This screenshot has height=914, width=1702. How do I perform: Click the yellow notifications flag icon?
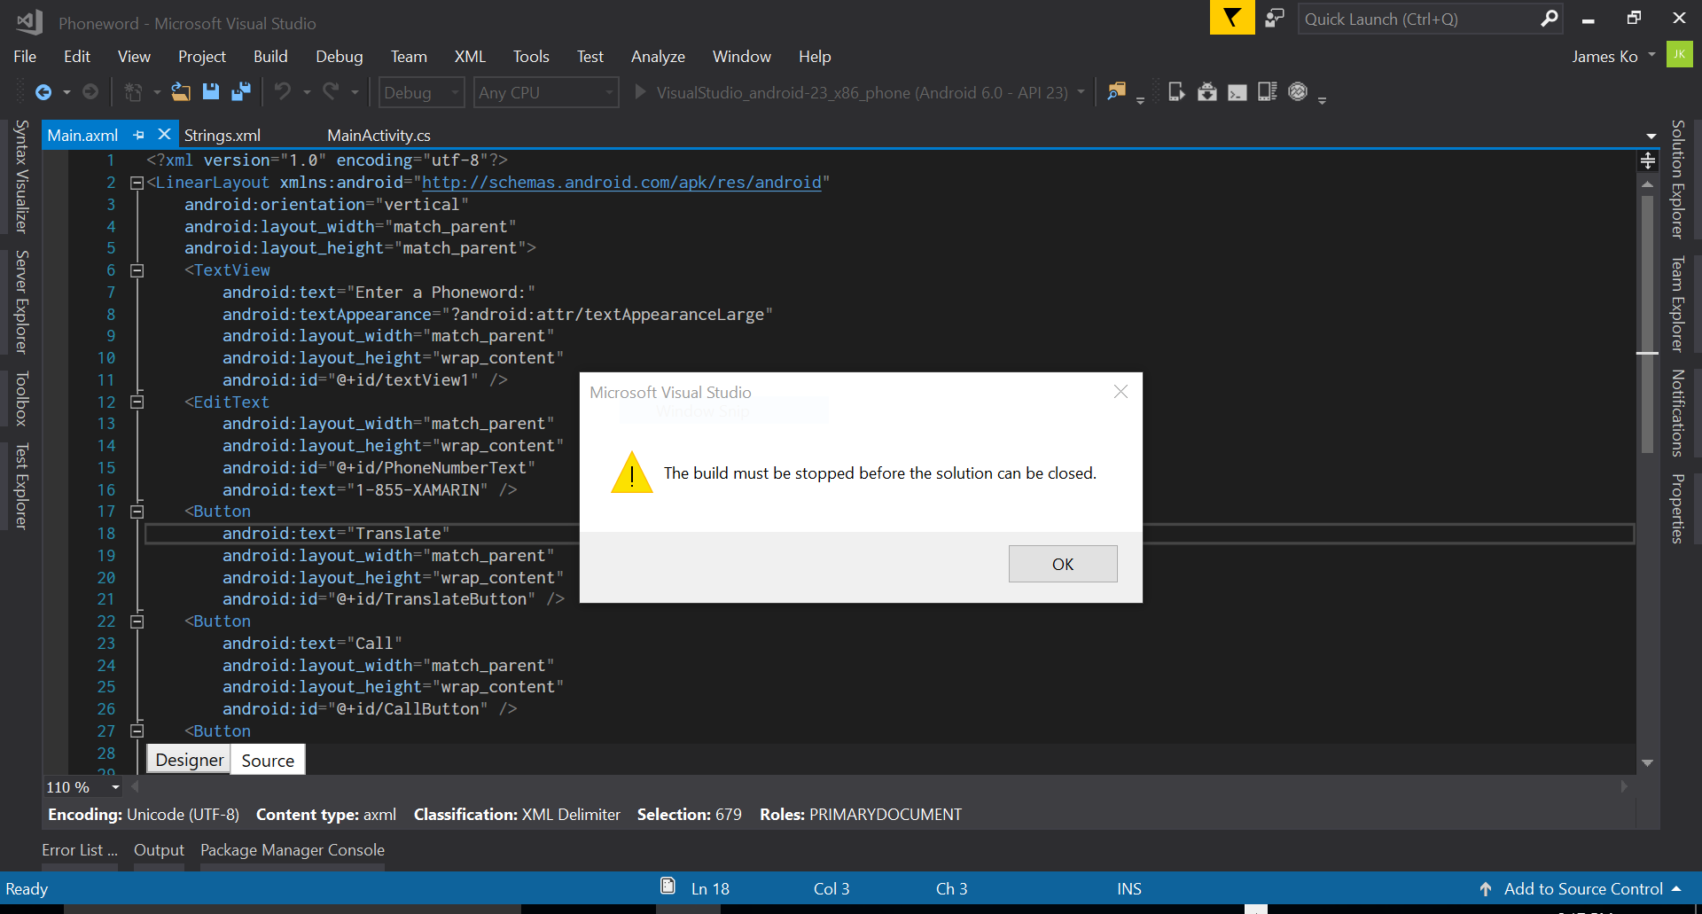pyautogui.click(x=1232, y=18)
